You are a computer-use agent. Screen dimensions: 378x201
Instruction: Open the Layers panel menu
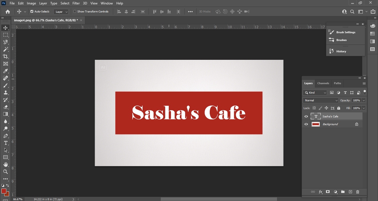pyautogui.click(x=364, y=83)
